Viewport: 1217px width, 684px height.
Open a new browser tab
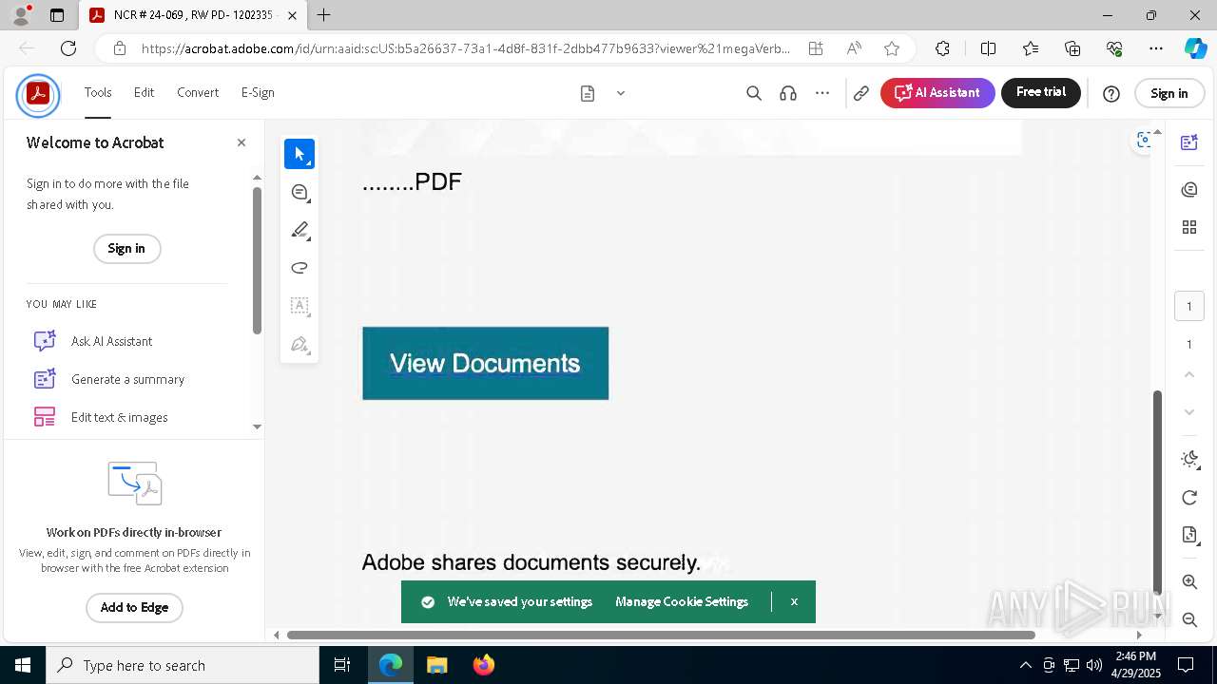(x=324, y=15)
